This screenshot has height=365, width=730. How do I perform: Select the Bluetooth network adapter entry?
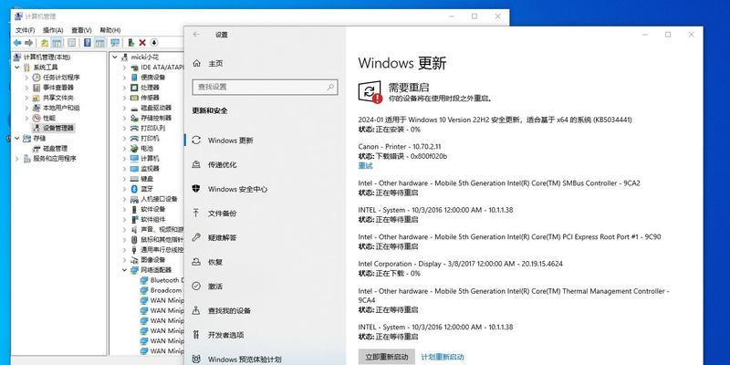click(167, 280)
